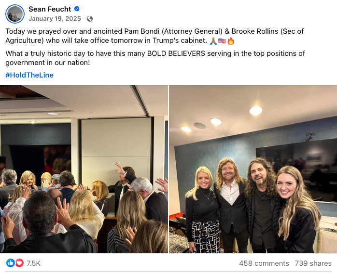Click the Like reaction icon

pos(10,263)
